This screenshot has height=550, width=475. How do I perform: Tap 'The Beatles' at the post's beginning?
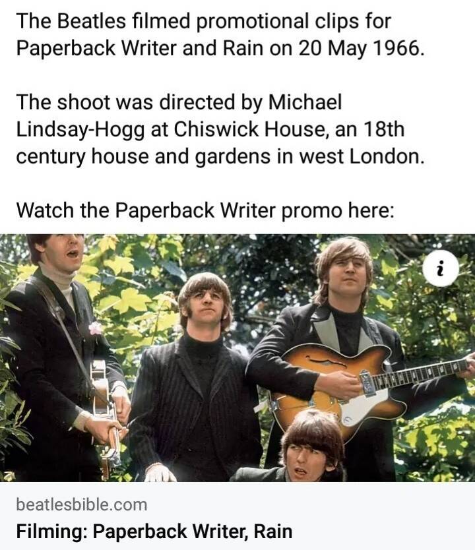pos(71,20)
